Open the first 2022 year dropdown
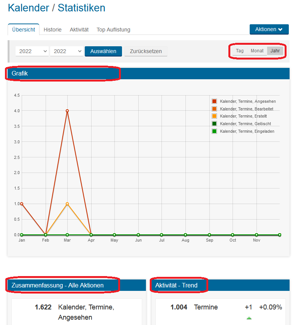Image resolution: width=293 pixels, height=325 pixels. coord(32,51)
